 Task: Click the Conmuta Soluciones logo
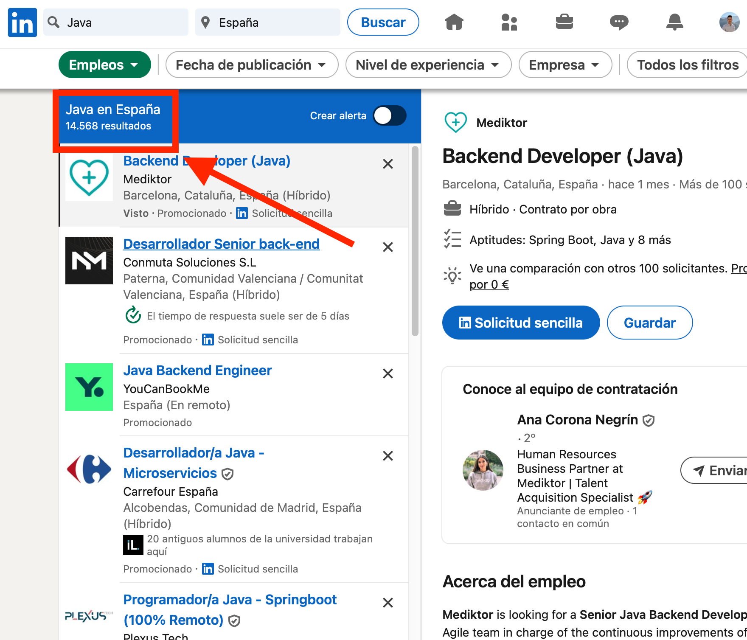pyautogui.click(x=89, y=261)
